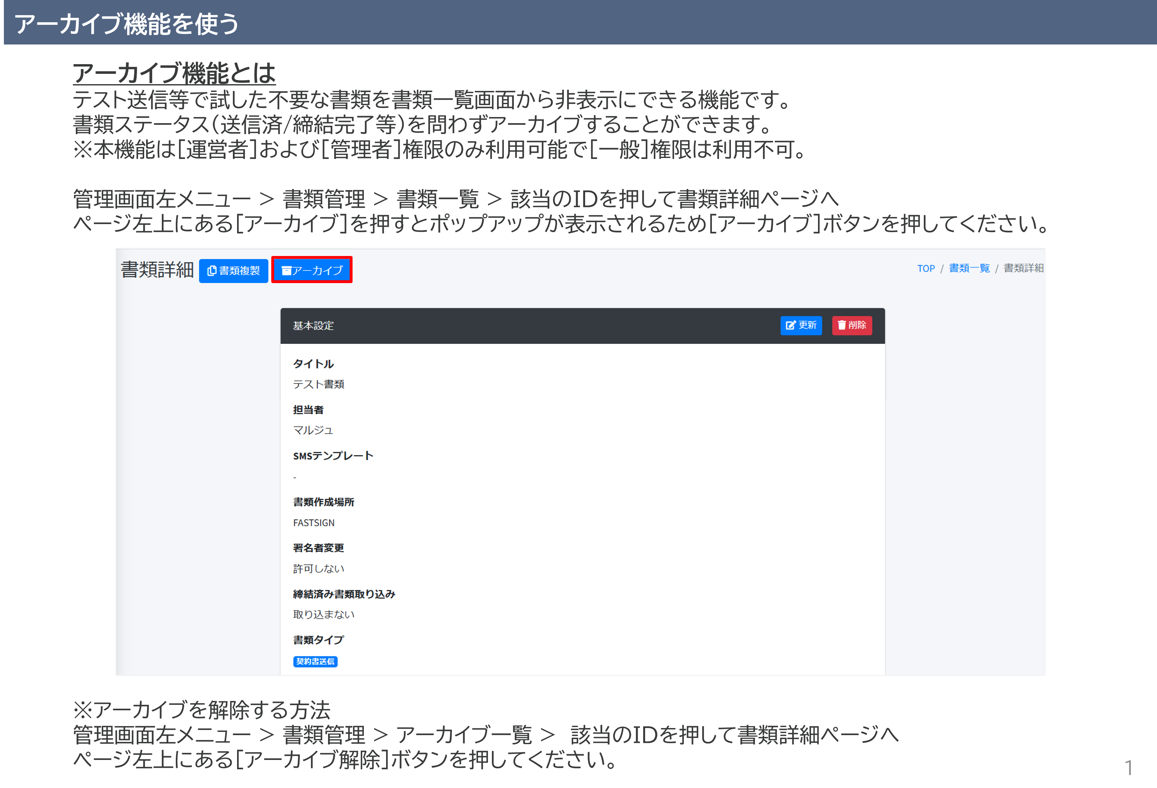Click the archive box icon on アーカイブ button
Image resolution: width=1157 pixels, height=788 pixels.
click(286, 270)
